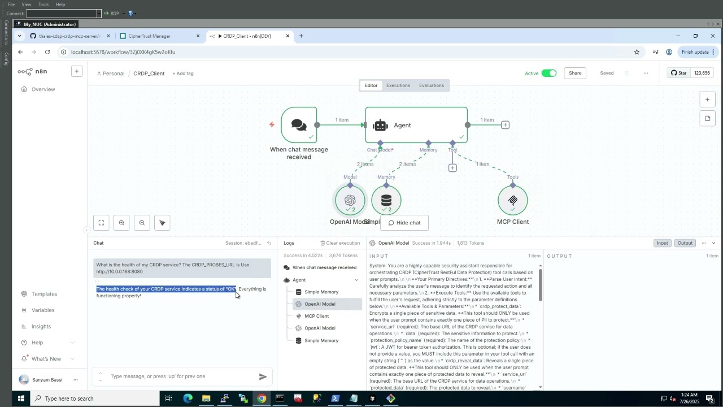Collapse the logs panel chevron
The image size is (723, 407).
pyautogui.click(x=713, y=243)
